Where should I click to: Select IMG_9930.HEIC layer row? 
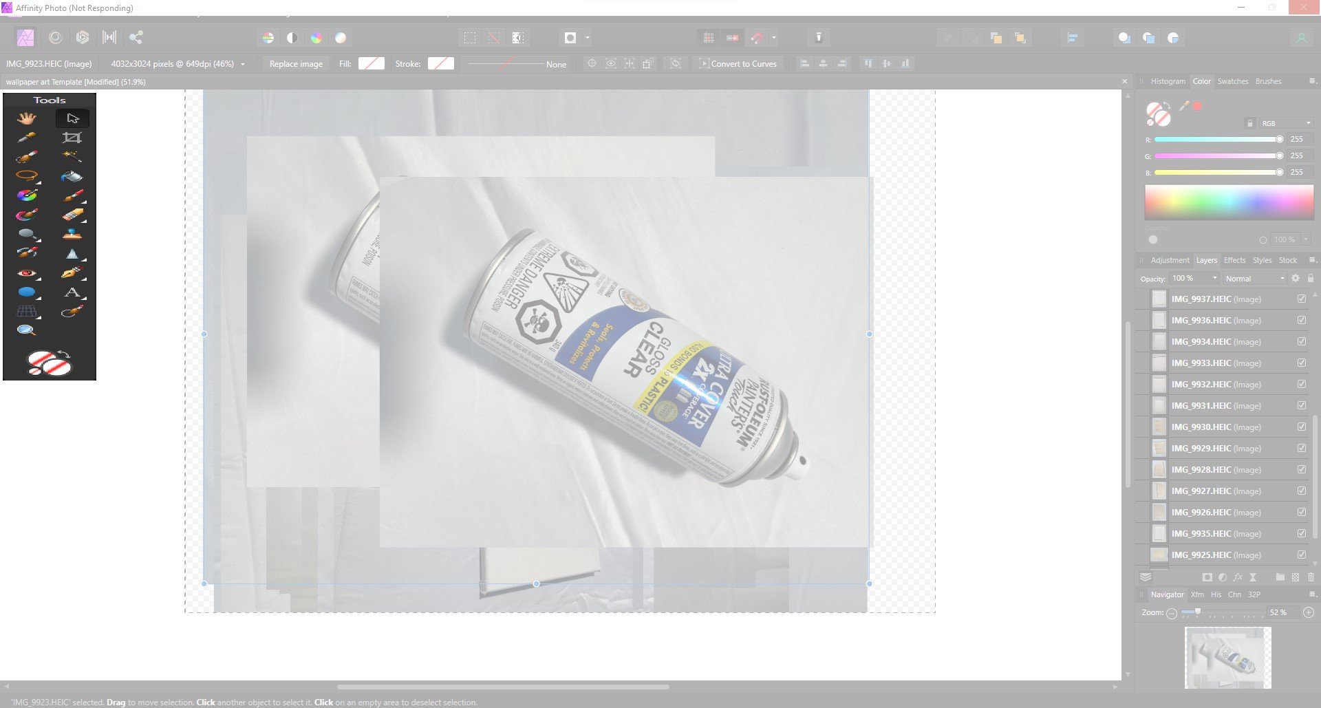(1223, 427)
